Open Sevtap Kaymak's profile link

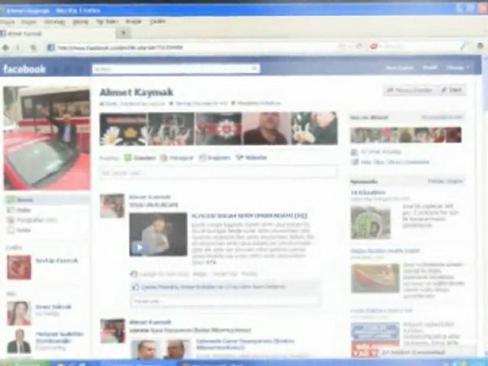56,260
